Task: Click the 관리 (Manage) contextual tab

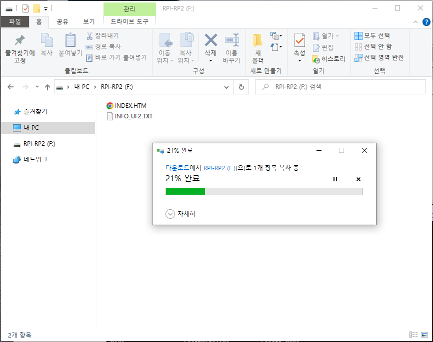Action: point(129,9)
